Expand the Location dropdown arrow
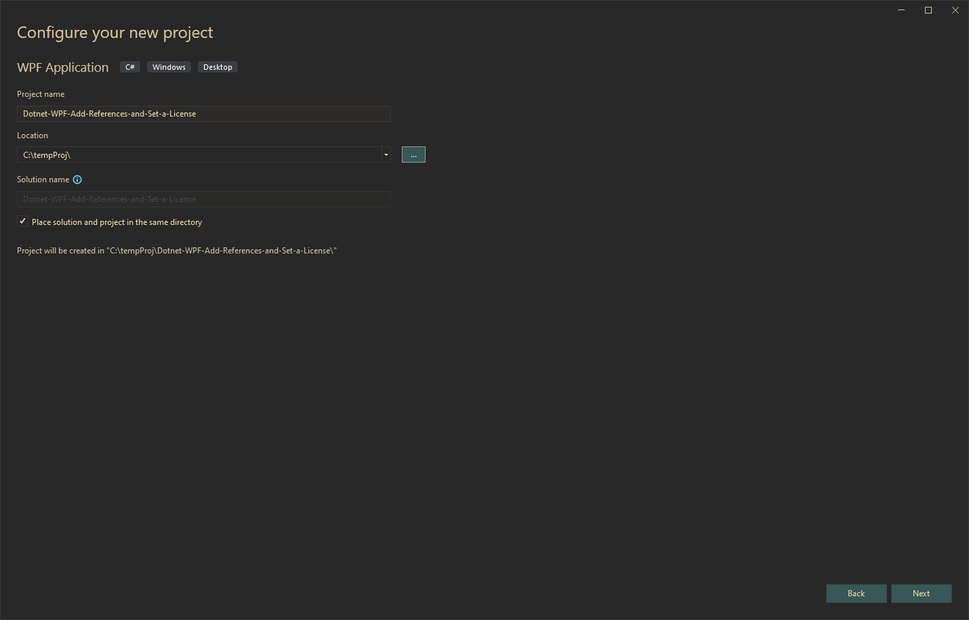Viewport: 969px width, 620px height. click(x=386, y=154)
